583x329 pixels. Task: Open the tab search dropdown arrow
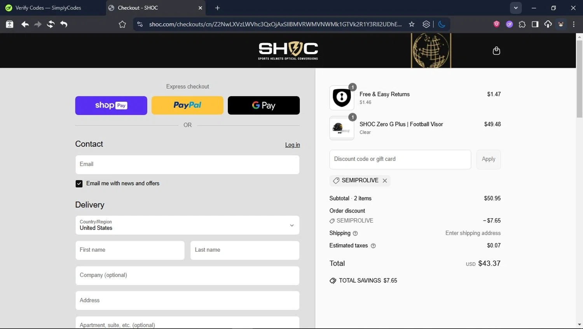(516, 8)
